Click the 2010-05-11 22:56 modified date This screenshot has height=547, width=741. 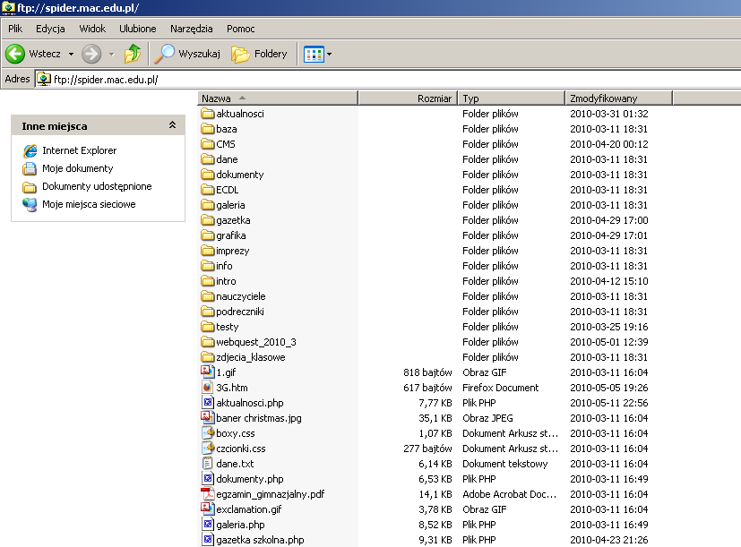tap(609, 403)
